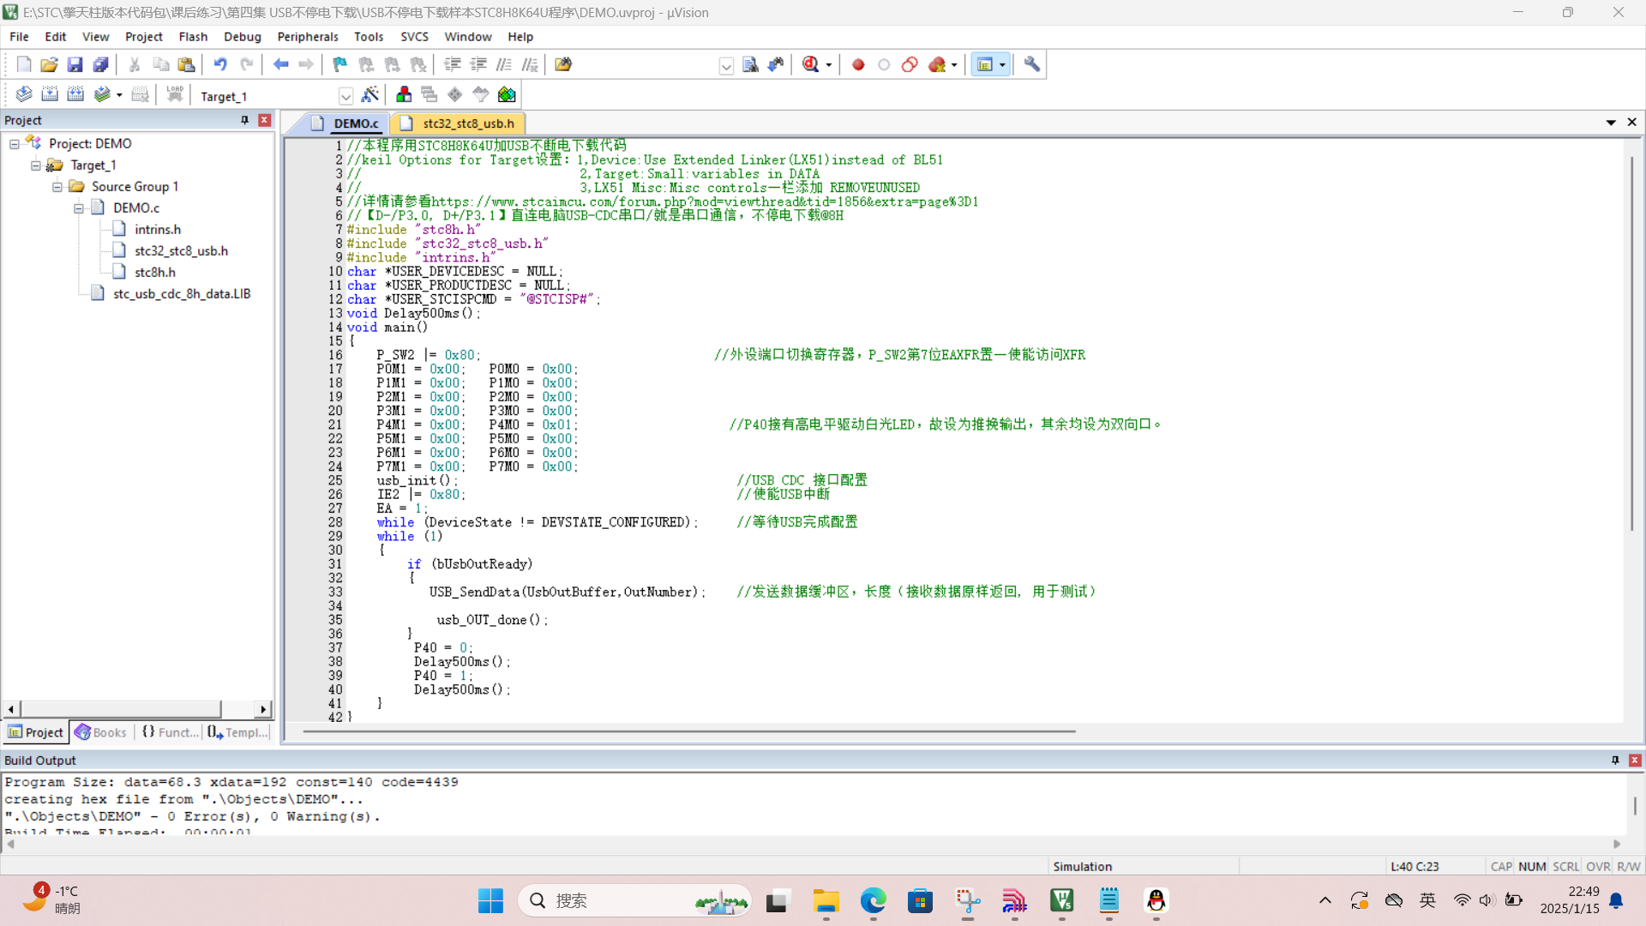Build target files
1646x926 pixels.
[x=50, y=94]
